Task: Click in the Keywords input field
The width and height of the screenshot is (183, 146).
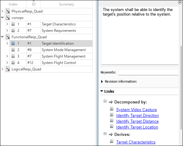Action: coord(148,73)
